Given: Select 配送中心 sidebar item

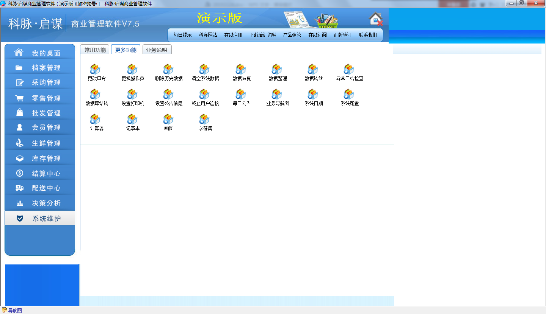Looking at the screenshot, I should click(40, 188).
